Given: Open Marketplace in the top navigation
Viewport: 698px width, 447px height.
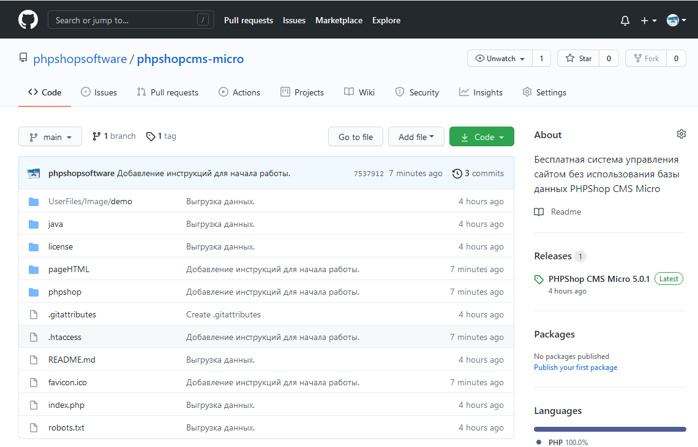Looking at the screenshot, I should click(339, 20).
